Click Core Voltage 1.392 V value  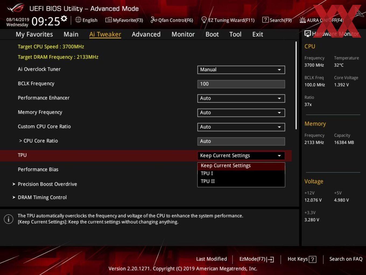(x=342, y=85)
